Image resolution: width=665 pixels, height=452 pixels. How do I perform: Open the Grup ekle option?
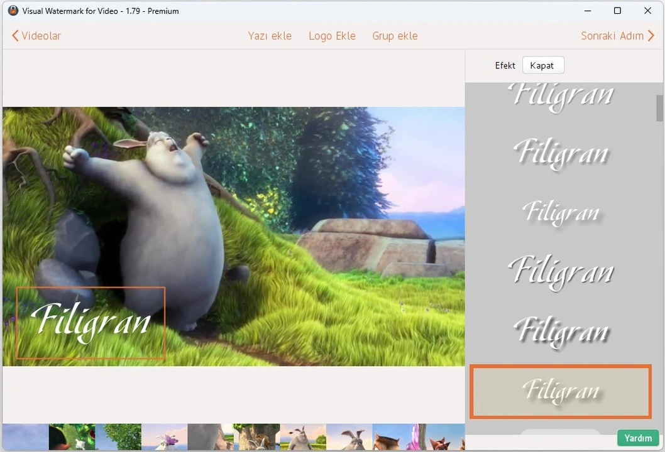[395, 36]
